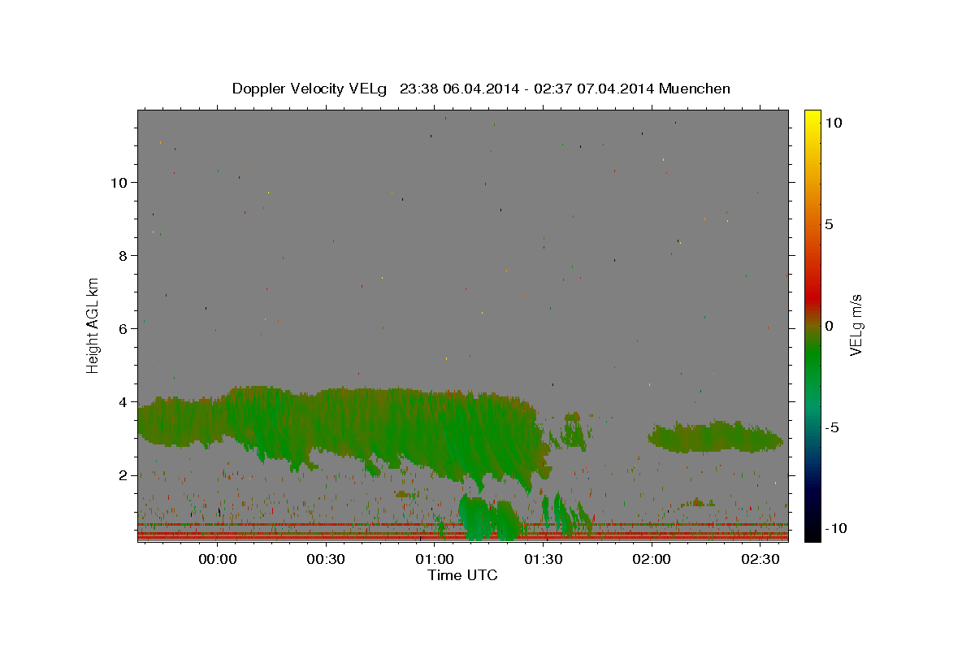Click the green precipitation streaks near 01:10
The width and height of the screenshot is (975, 650).
click(x=487, y=517)
